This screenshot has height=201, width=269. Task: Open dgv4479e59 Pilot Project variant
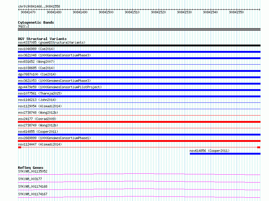tap(60, 87)
